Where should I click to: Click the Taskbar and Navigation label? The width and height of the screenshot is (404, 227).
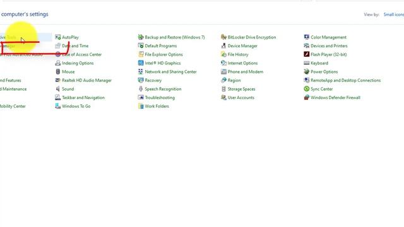[83, 98]
